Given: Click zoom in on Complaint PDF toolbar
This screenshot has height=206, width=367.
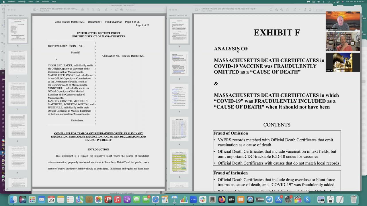Looking at the screenshot, I should (93, 10).
